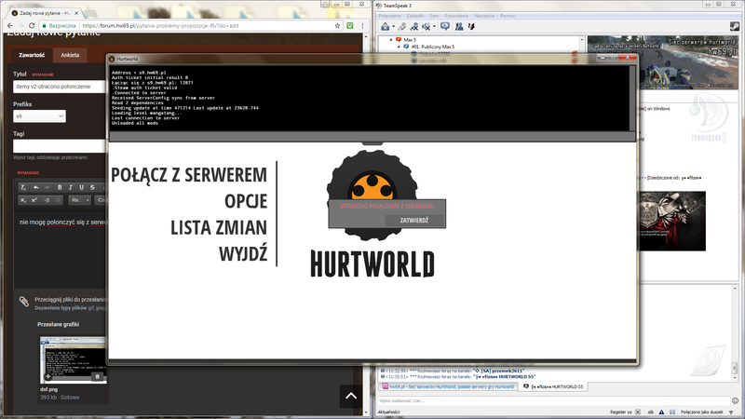The width and height of the screenshot is (745, 419).
Task: Open the TeamSpeak contacts icon
Action: [x=459, y=27]
